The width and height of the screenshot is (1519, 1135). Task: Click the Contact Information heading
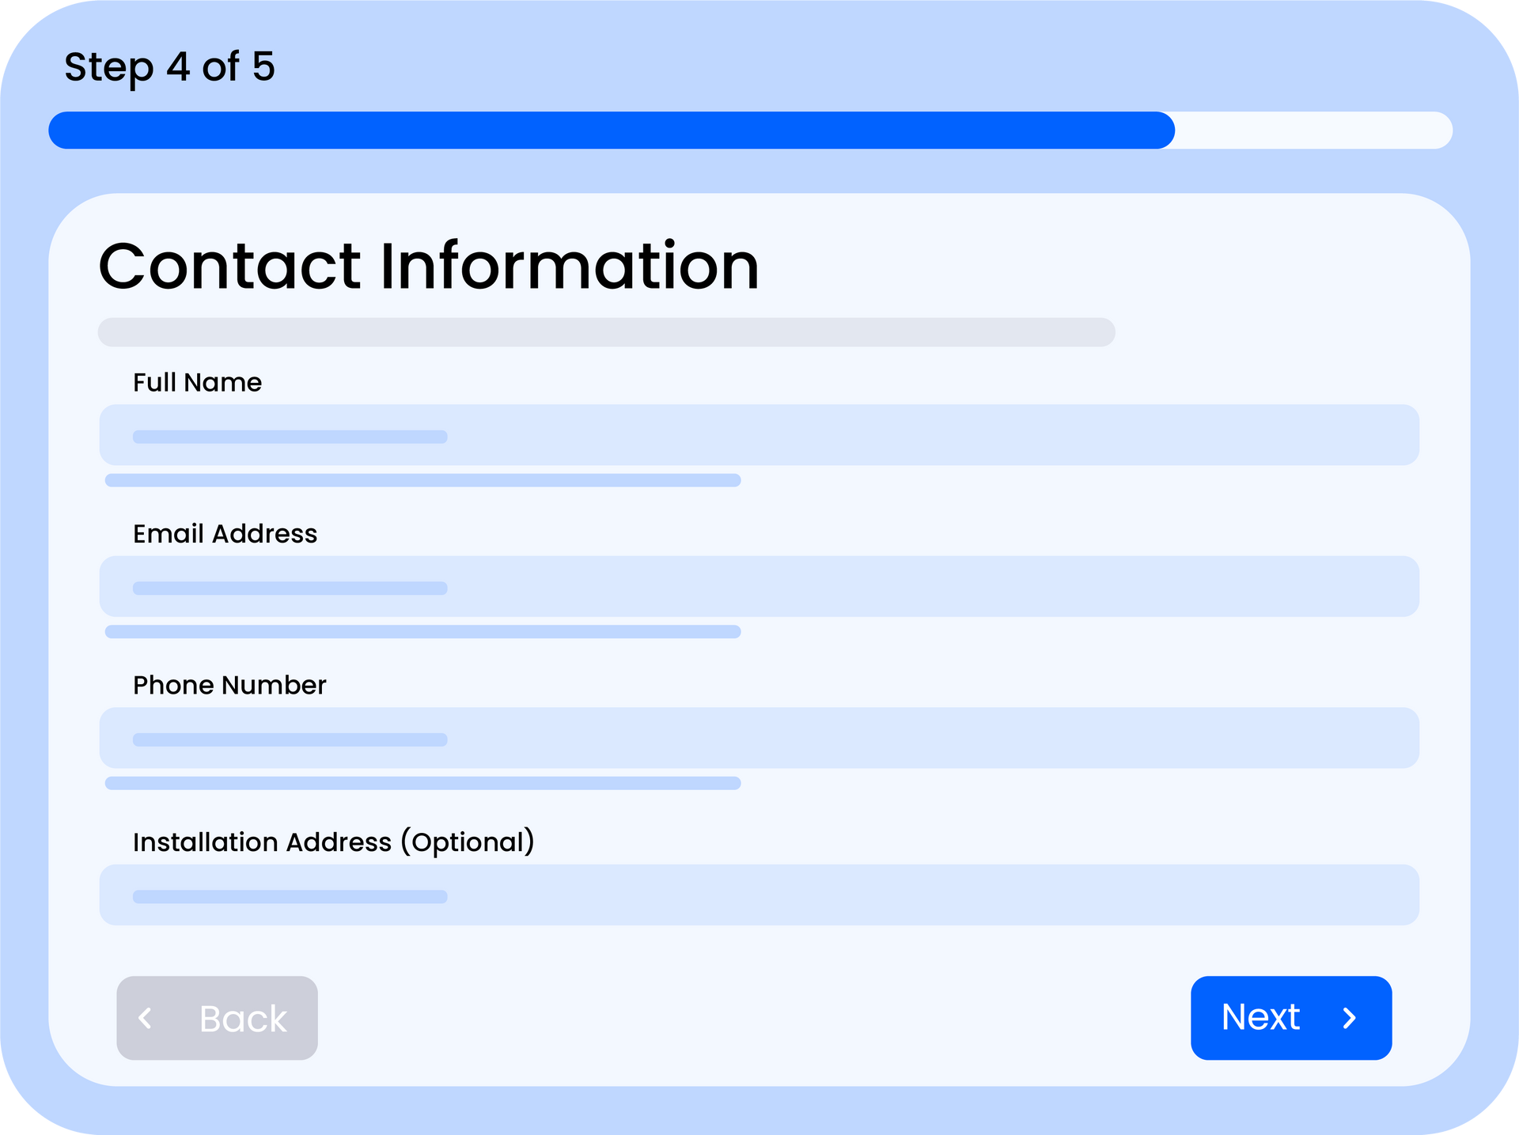point(428,267)
